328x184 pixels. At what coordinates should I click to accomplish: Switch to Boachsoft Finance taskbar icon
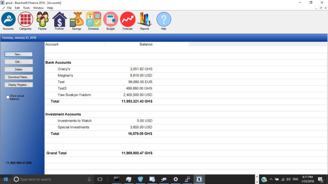pyautogui.click(x=199, y=179)
